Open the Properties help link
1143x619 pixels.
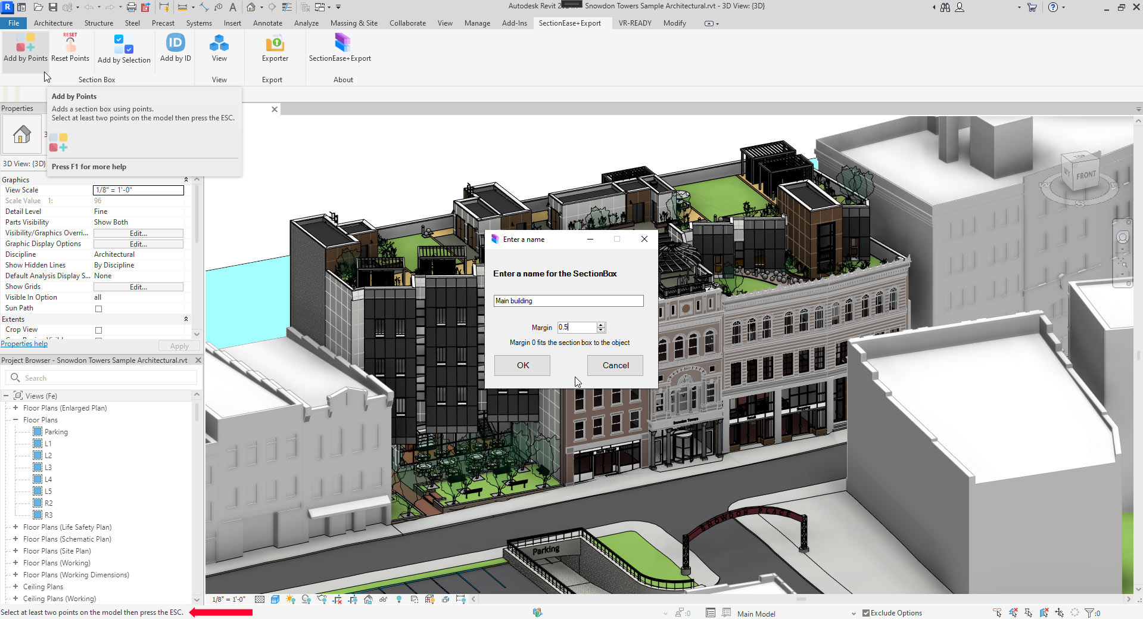coord(24,344)
